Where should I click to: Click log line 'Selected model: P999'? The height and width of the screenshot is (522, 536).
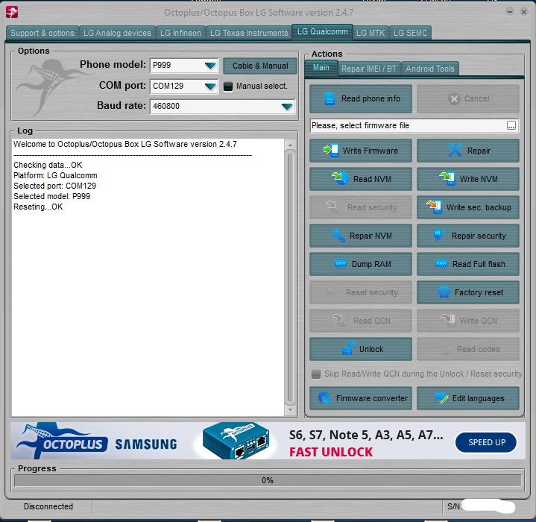(52, 196)
